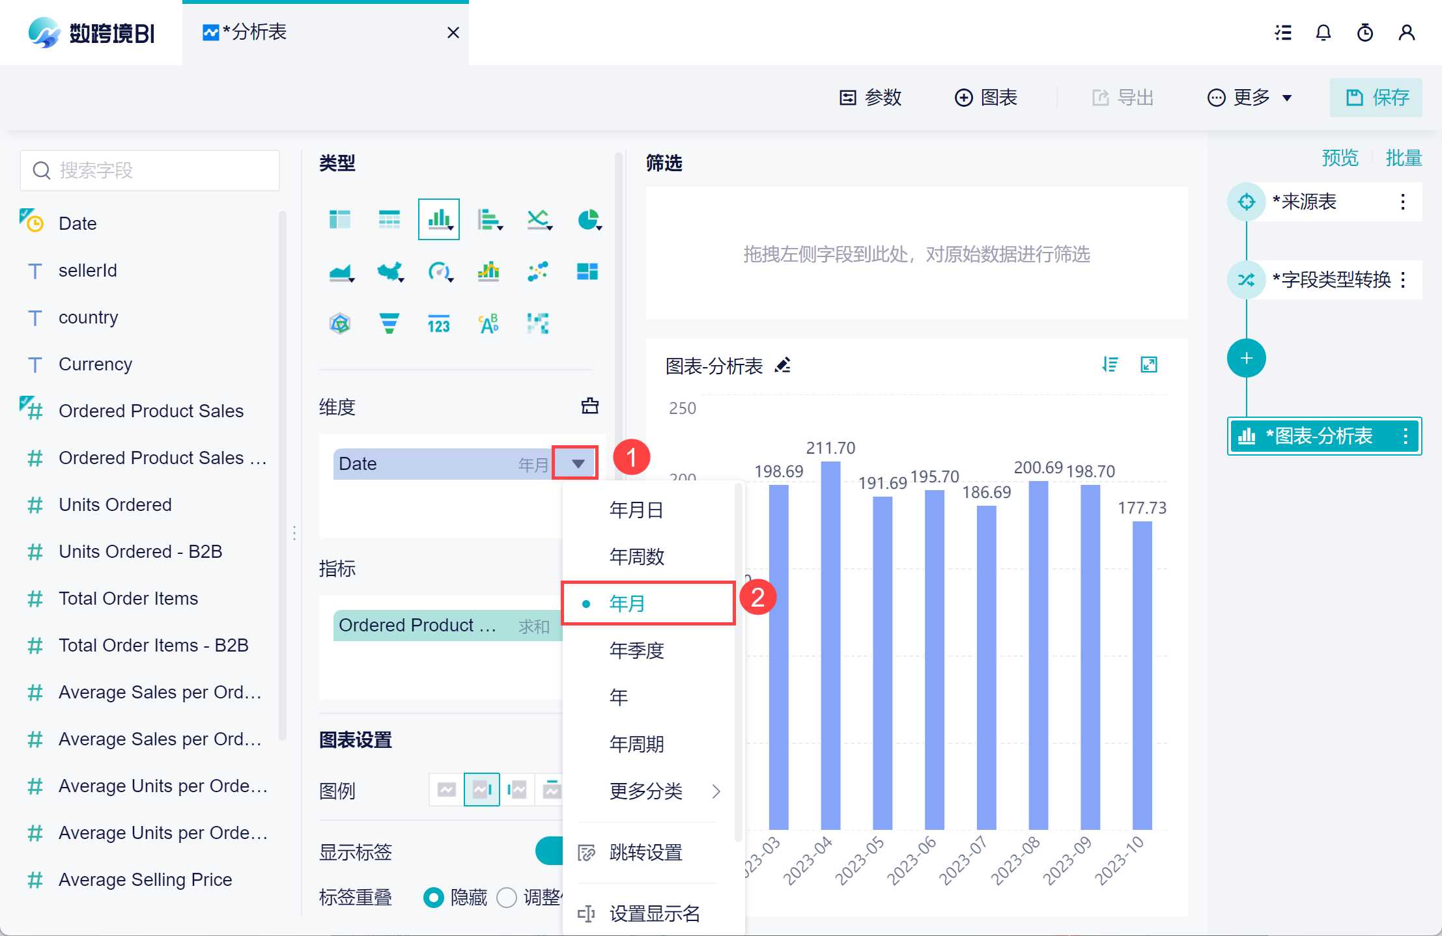The width and height of the screenshot is (1442, 936).
Task: Add a new node with plus button
Action: (x=1246, y=358)
